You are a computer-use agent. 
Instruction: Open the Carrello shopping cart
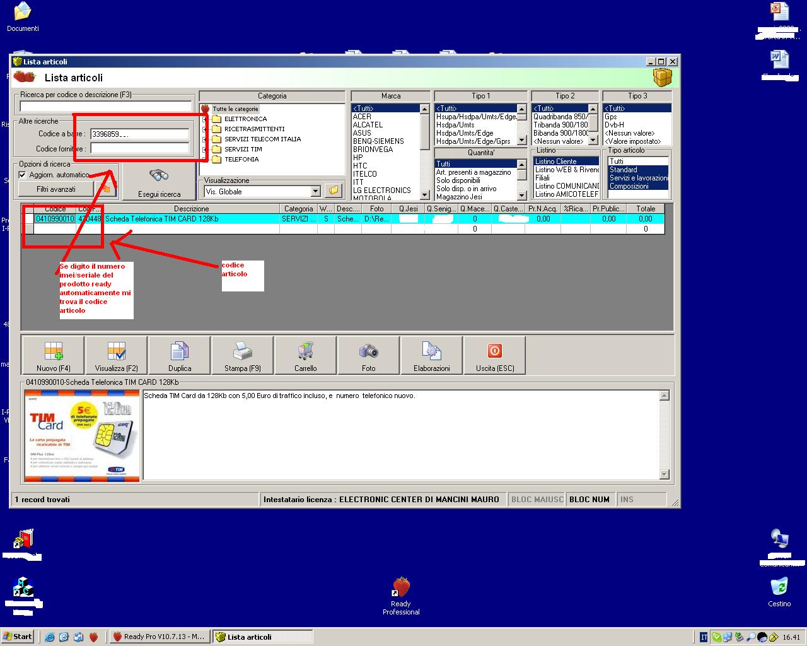[306, 355]
